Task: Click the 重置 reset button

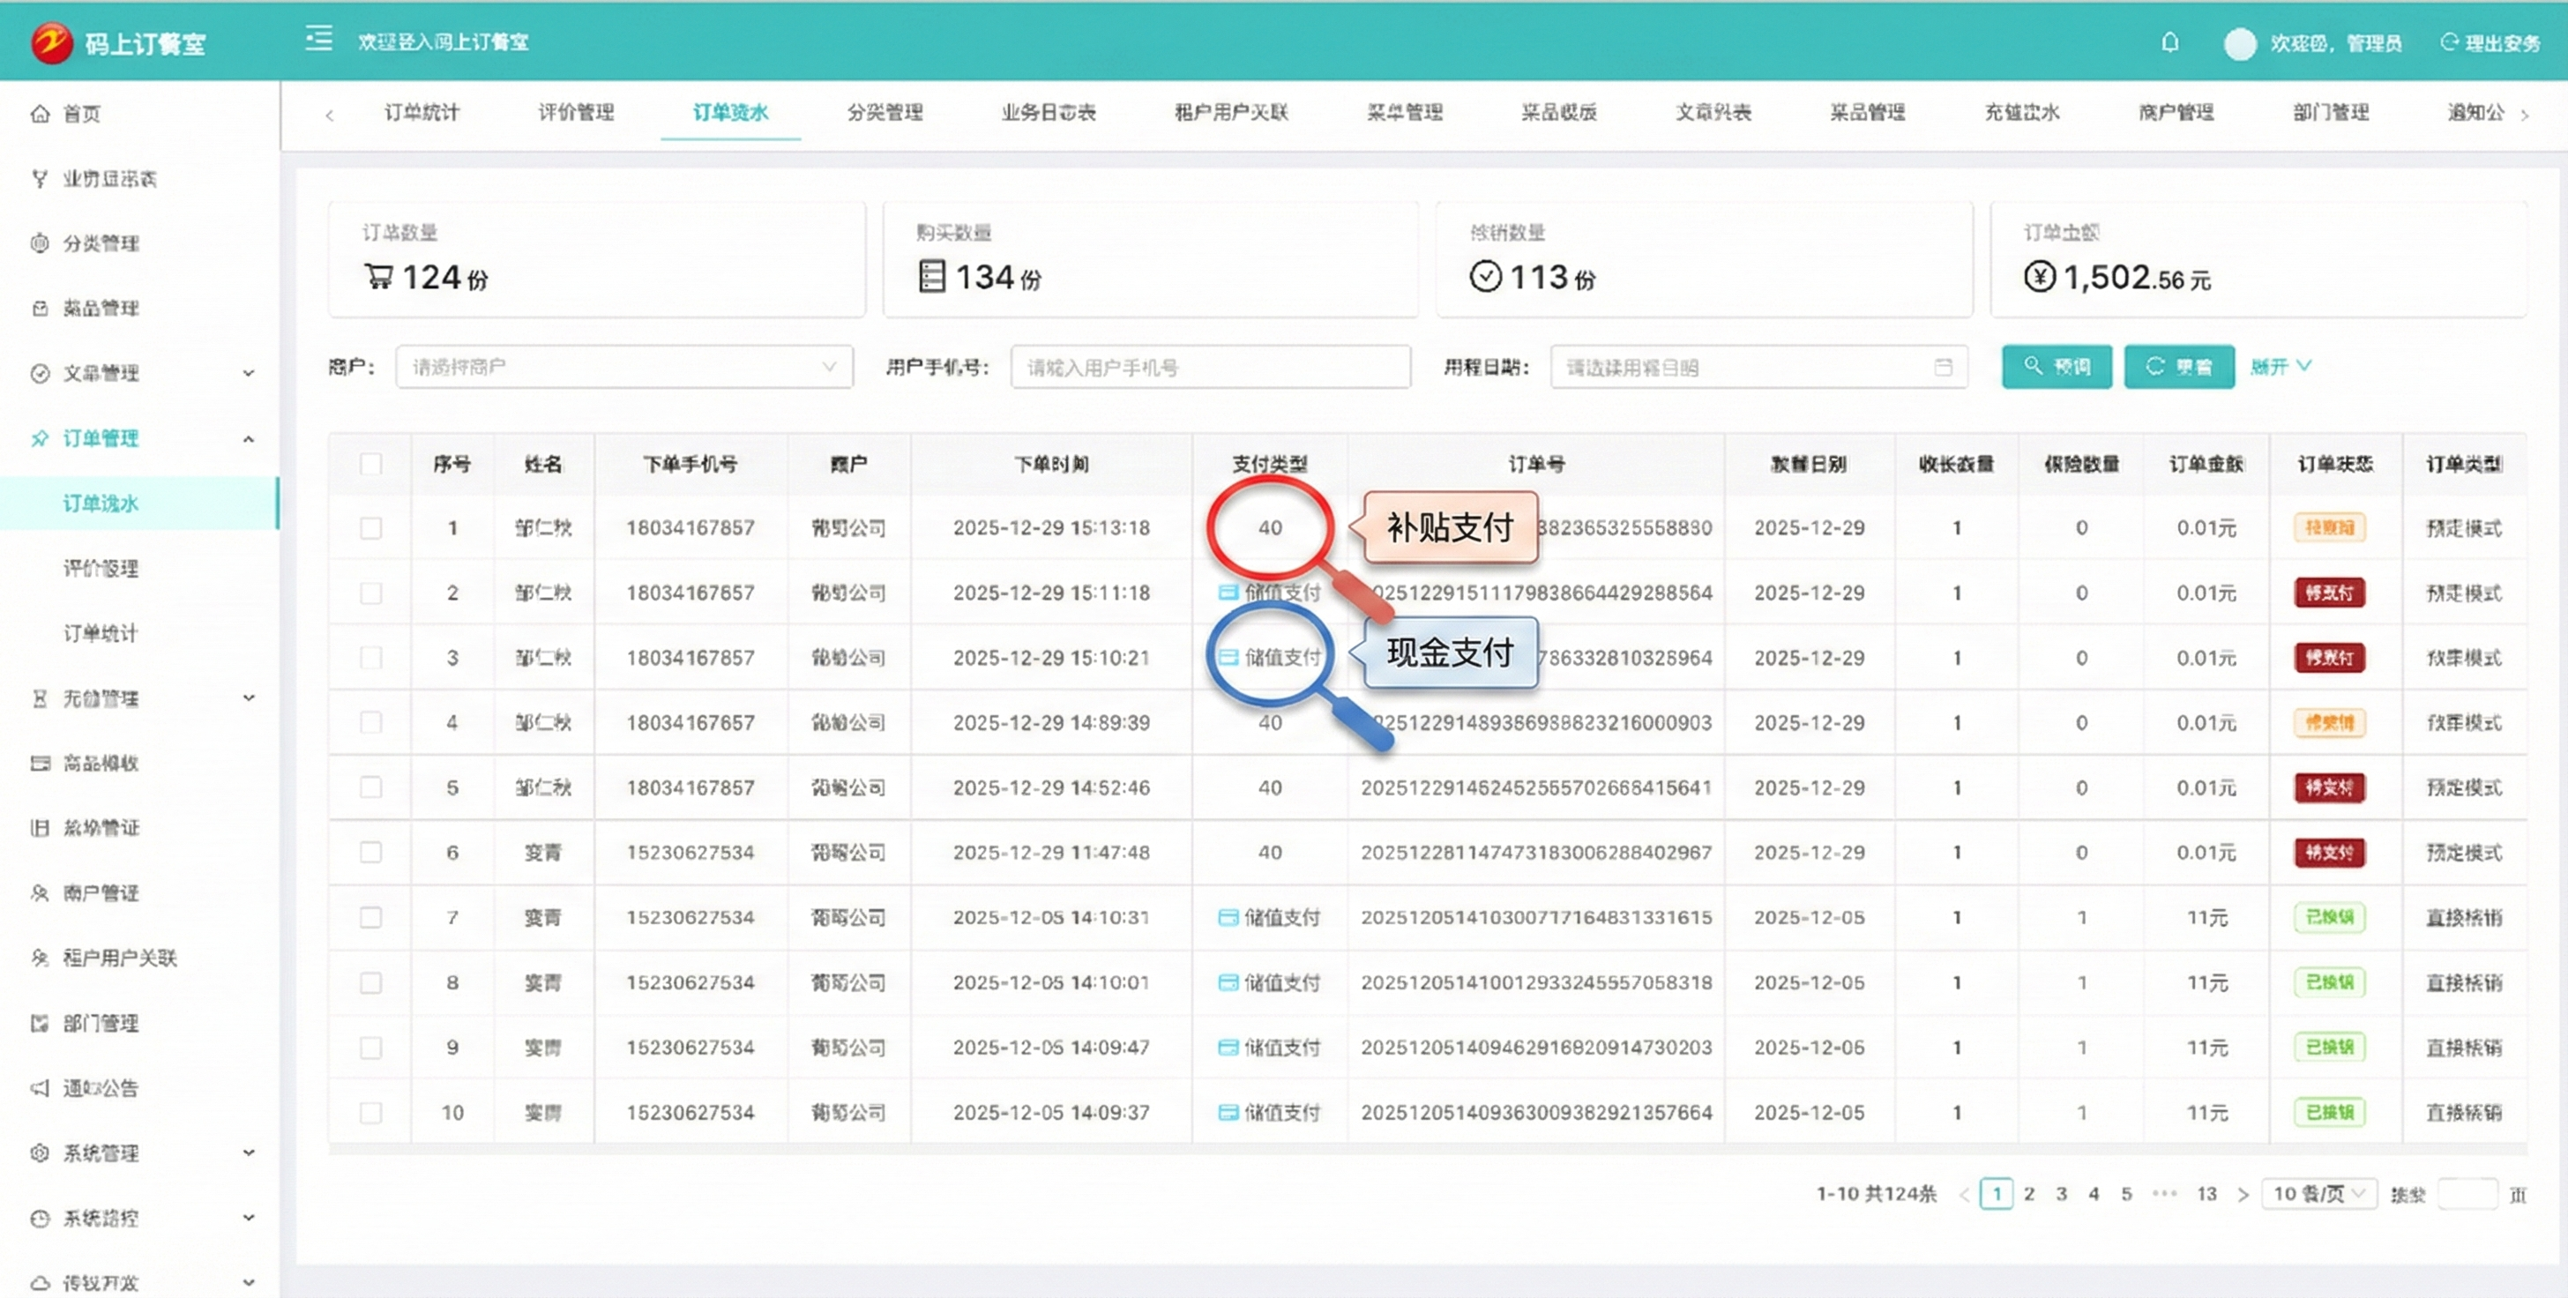Action: [x=2179, y=367]
